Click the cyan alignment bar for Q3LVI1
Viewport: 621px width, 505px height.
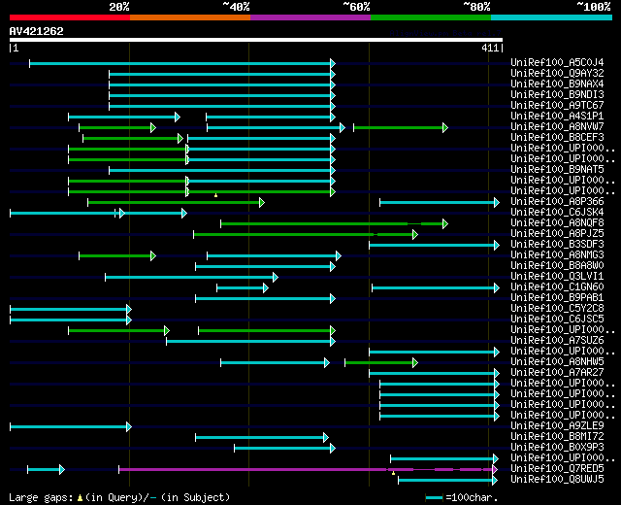[192, 278]
